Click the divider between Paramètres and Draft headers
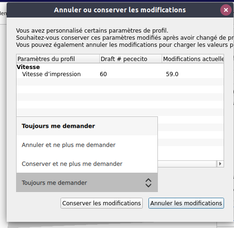This screenshot has width=234, height=228. [x=99, y=59]
